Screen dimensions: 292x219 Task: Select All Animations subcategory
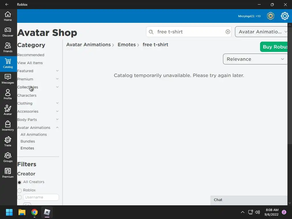click(34, 135)
